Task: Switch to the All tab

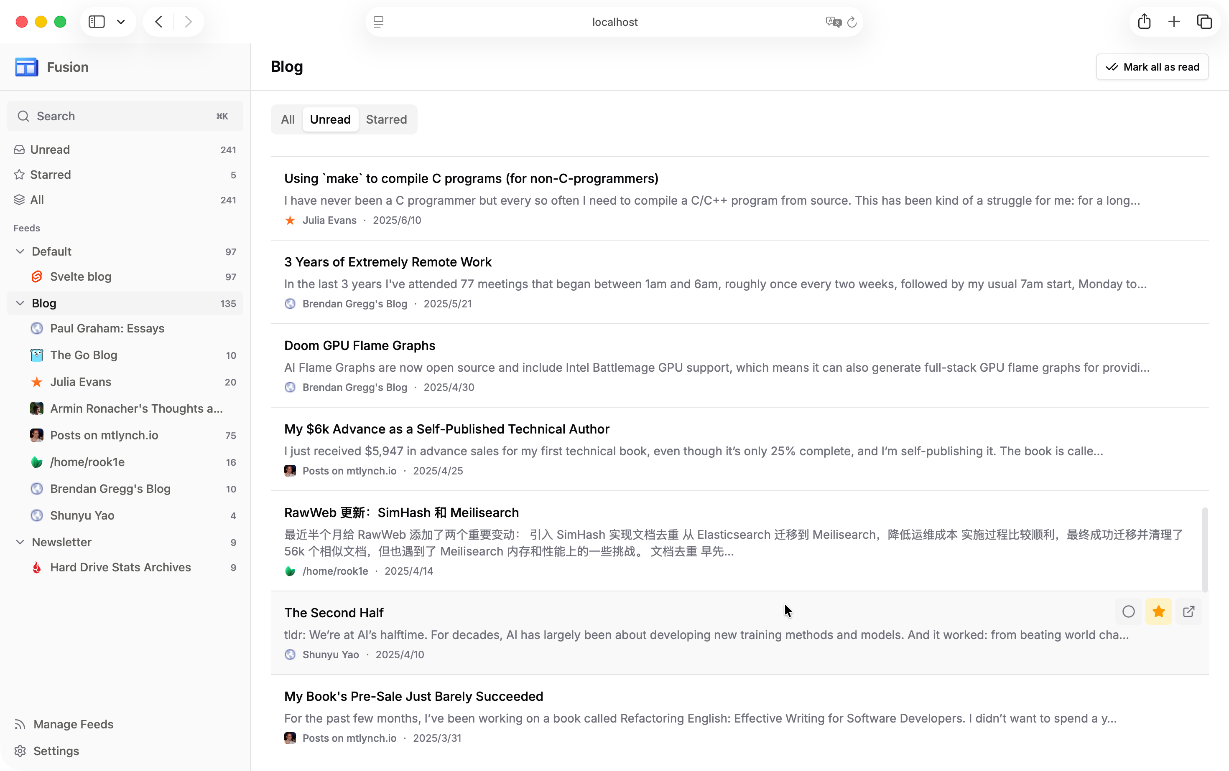Action: click(x=287, y=119)
